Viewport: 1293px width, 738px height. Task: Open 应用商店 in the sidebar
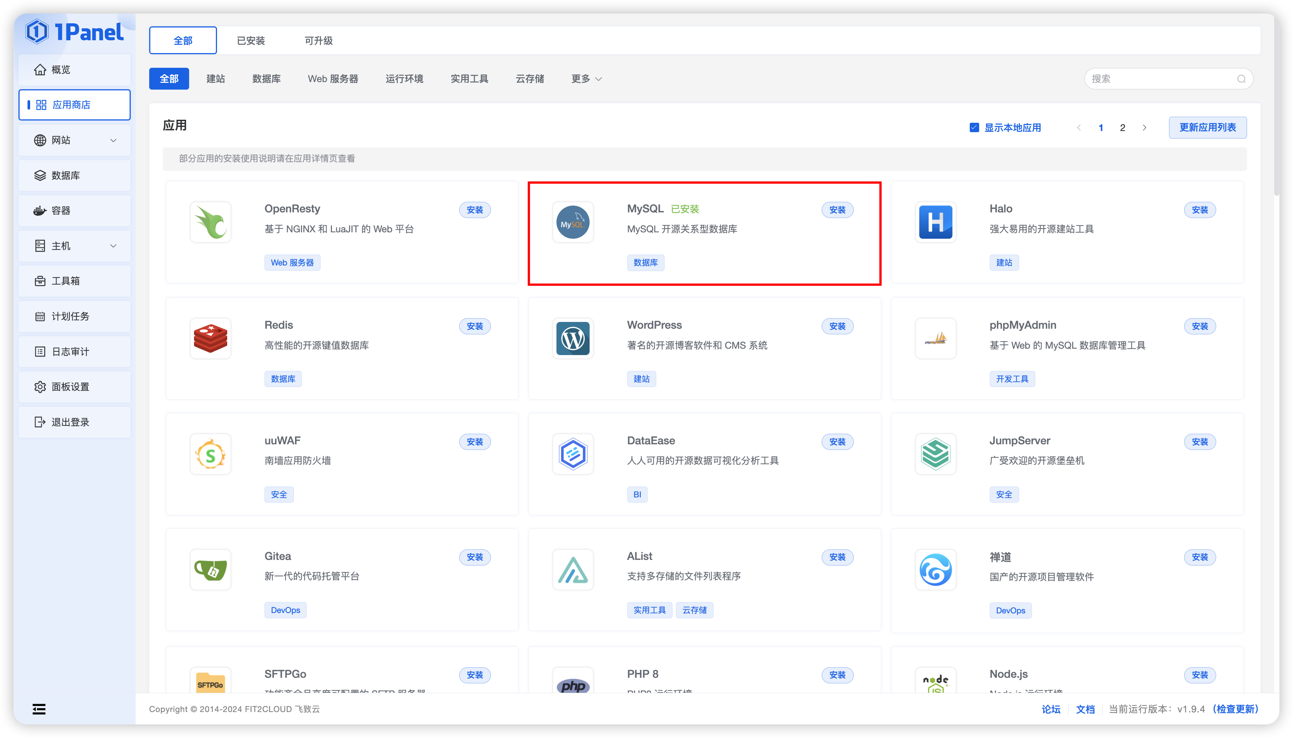(x=75, y=105)
